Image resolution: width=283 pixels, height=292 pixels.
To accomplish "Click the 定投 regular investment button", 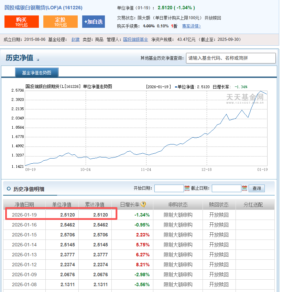I will click(60, 22).
